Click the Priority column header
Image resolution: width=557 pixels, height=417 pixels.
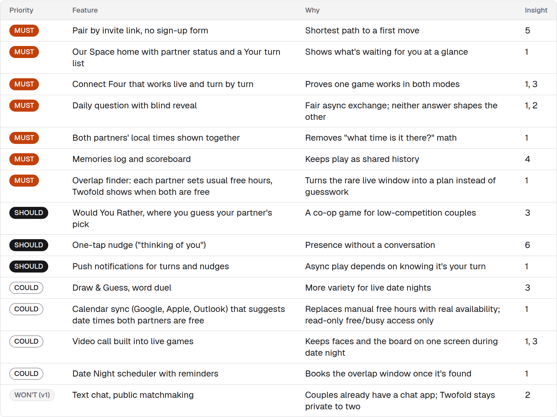pyautogui.click(x=21, y=10)
